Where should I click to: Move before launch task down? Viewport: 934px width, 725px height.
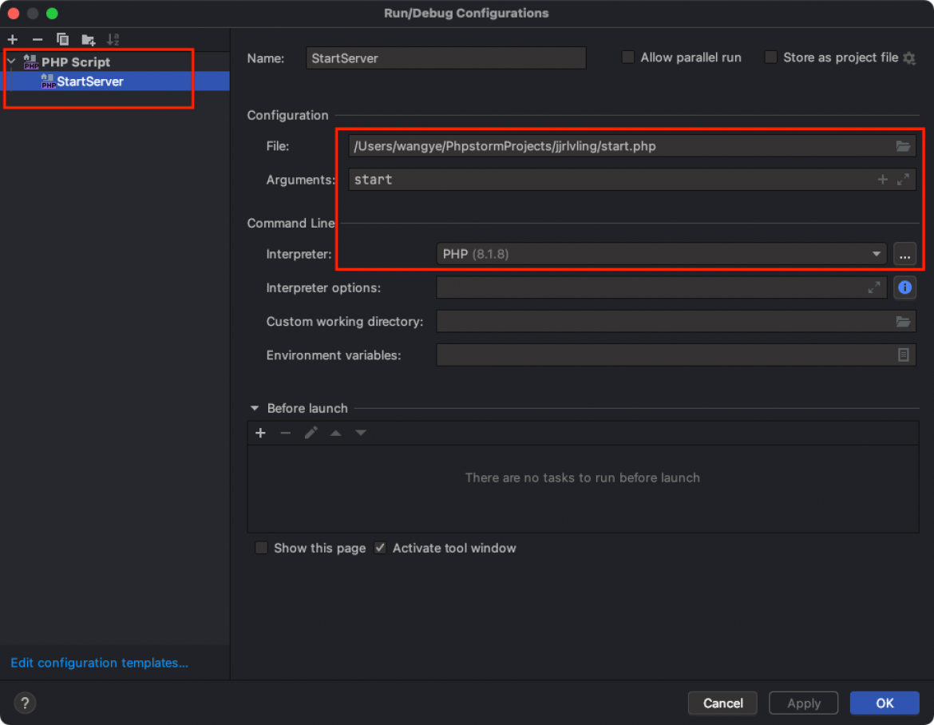tap(361, 433)
